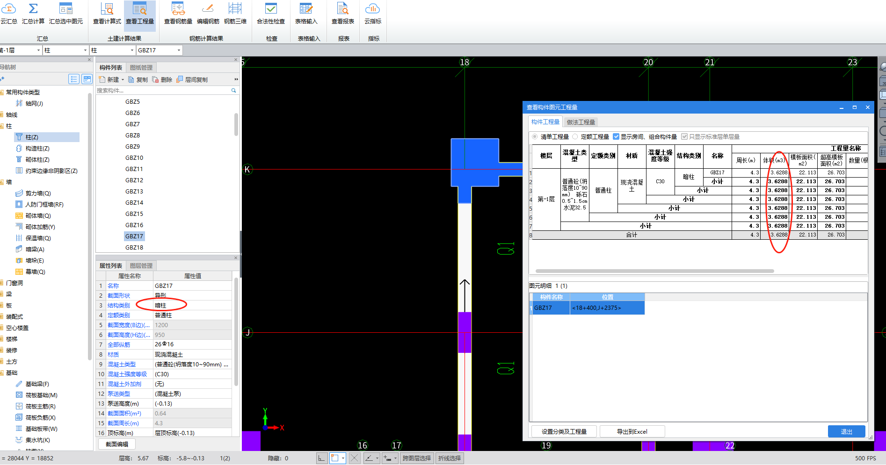Toggle 显示房间、组合构件量 checkbox
Image resolution: width=886 pixels, height=465 pixels.
click(x=616, y=137)
